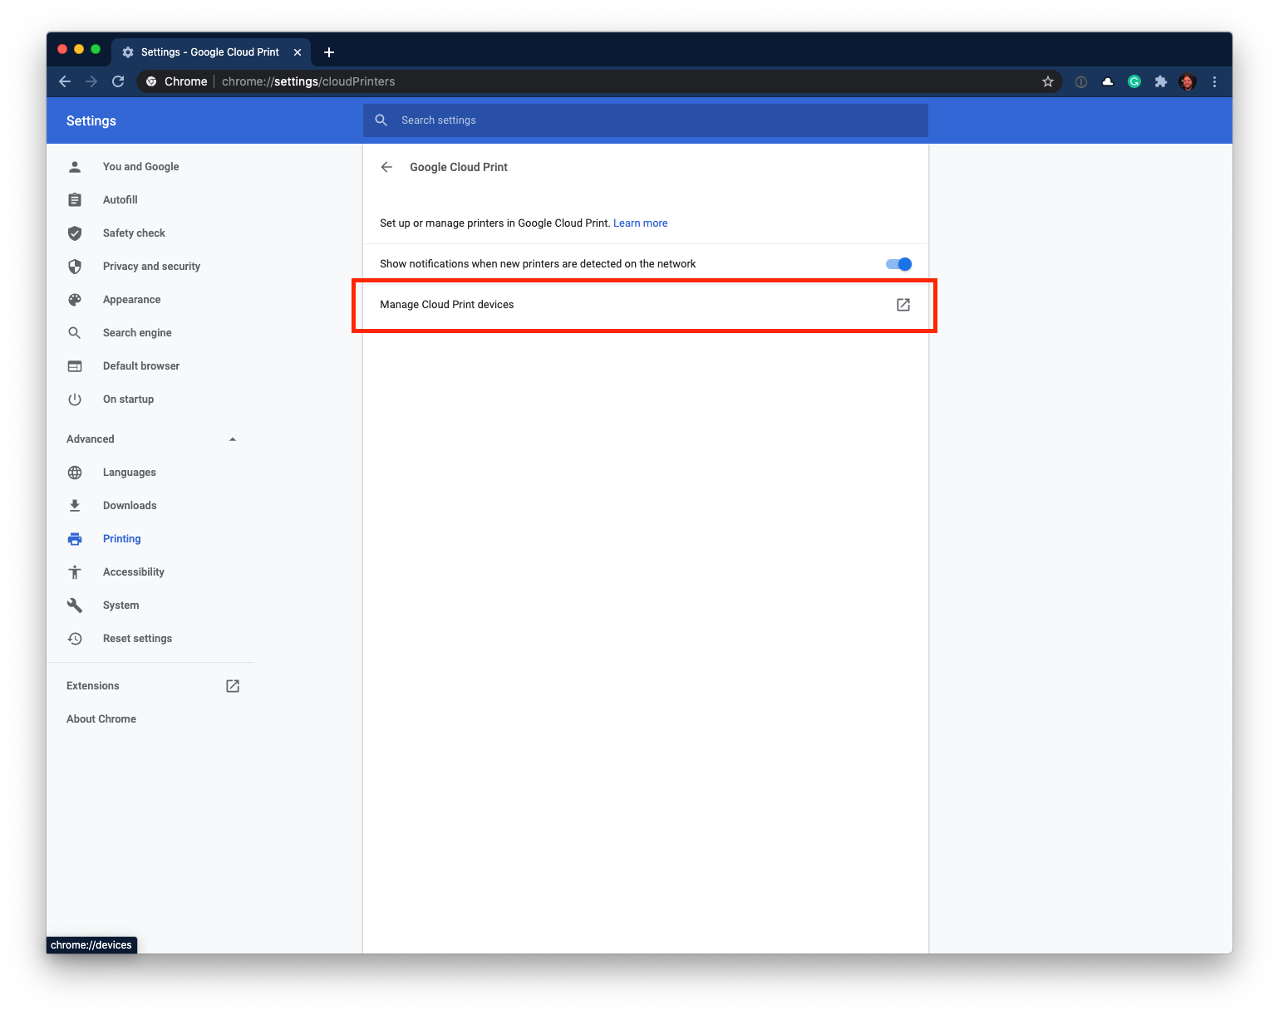Click the cloud extension icon in toolbar

coord(1108,81)
